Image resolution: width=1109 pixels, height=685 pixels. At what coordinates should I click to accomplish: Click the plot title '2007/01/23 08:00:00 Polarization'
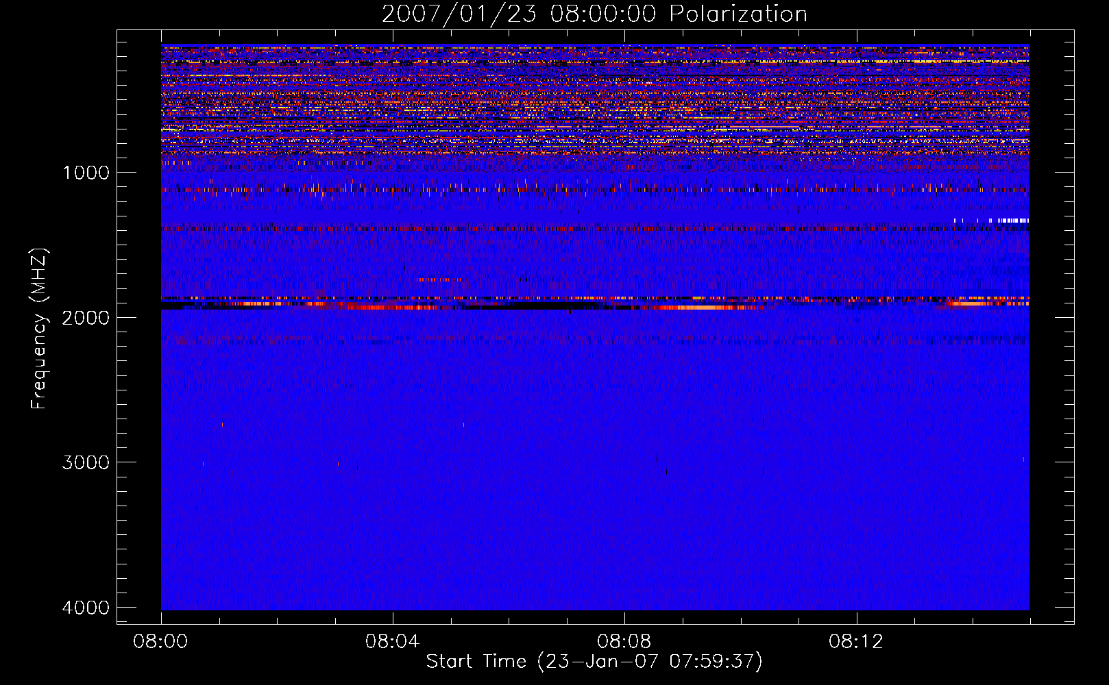coord(594,14)
